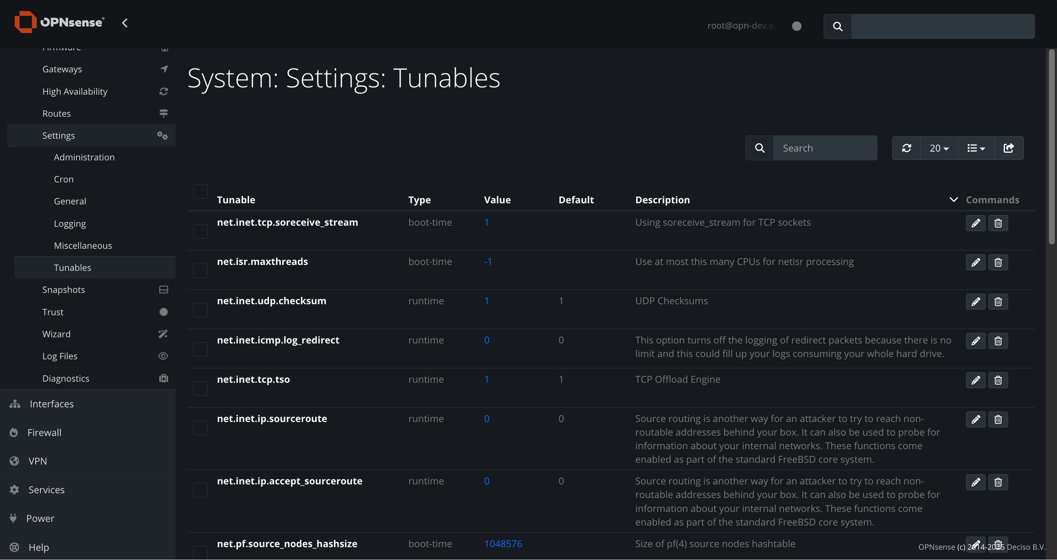Collapse the sidebar using the left arrow icon
Screen dimensions: 1057x560
(125, 23)
